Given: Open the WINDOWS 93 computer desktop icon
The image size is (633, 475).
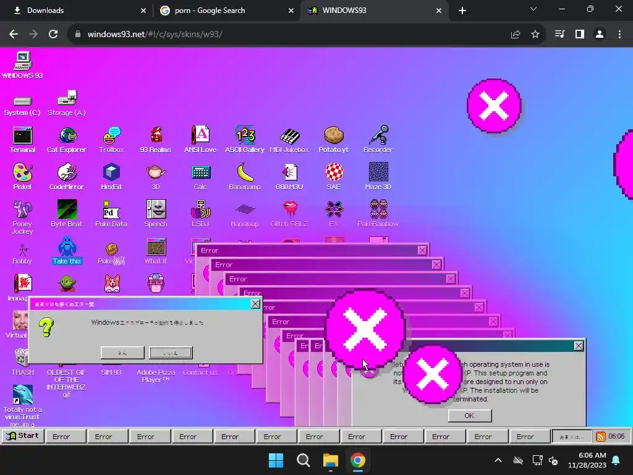Looking at the screenshot, I should (x=23, y=64).
